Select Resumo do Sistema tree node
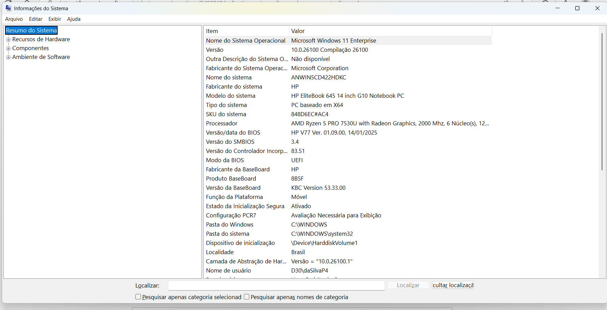 (31, 30)
